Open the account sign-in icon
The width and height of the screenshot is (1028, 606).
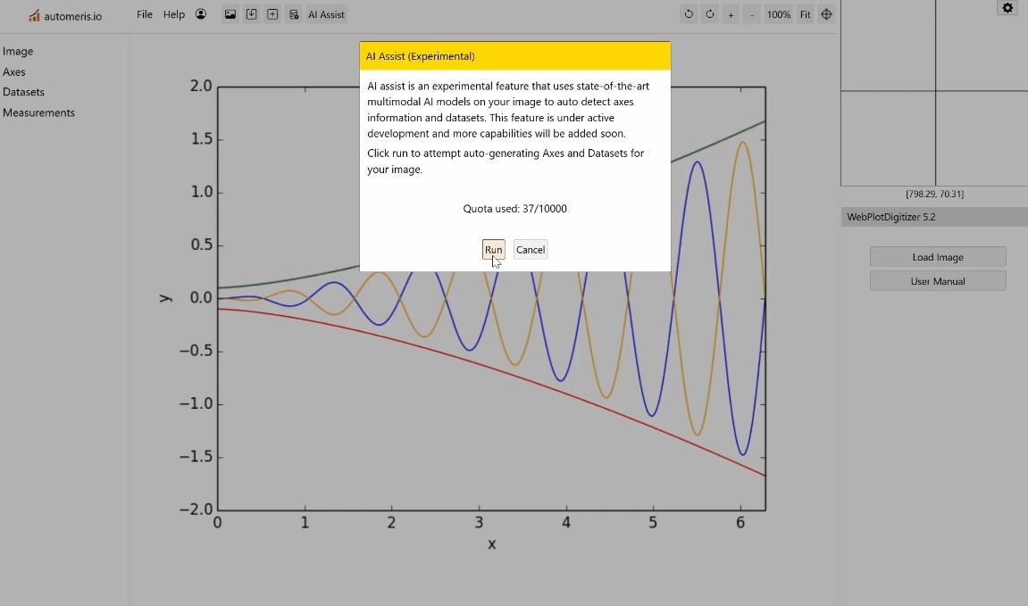pos(201,14)
